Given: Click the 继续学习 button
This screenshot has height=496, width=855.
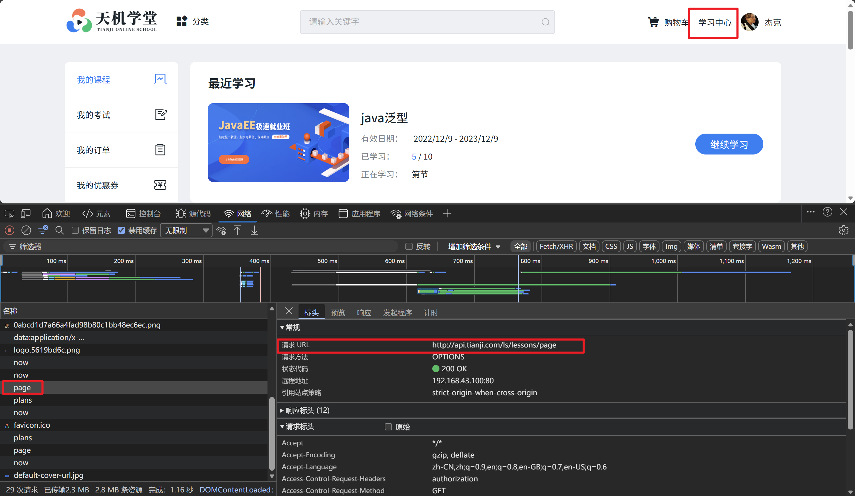Looking at the screenshot, I should tap(729, 144).
